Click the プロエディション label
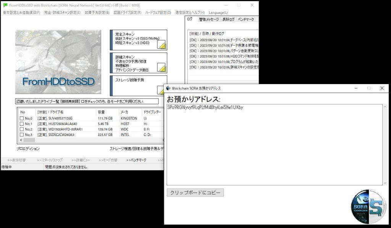Image resolution: width=391 pixels, height=228 pixels. tap(28, 149)
